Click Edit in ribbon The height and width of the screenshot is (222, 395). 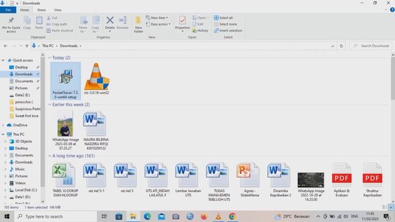click(198, 24)
